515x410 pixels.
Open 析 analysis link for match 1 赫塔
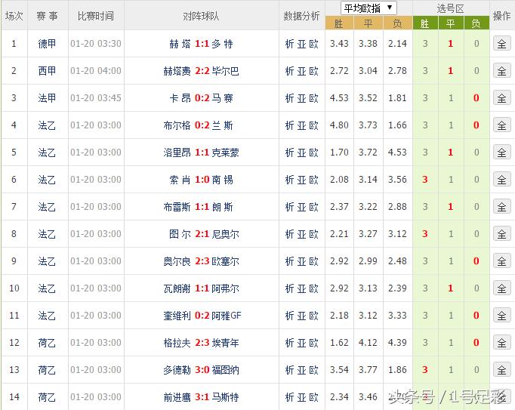pos(289,44)
